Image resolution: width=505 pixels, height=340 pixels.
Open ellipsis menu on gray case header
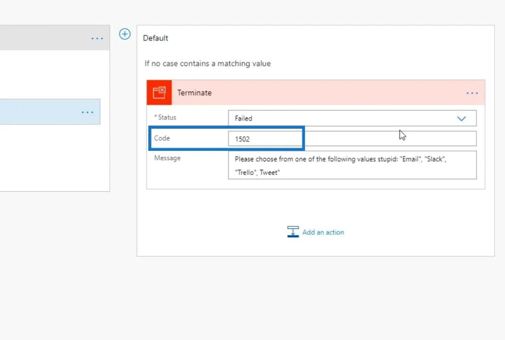coord(97,38)
